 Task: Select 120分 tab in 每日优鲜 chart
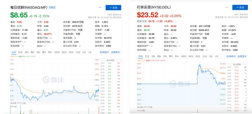[x=57, y=52]
